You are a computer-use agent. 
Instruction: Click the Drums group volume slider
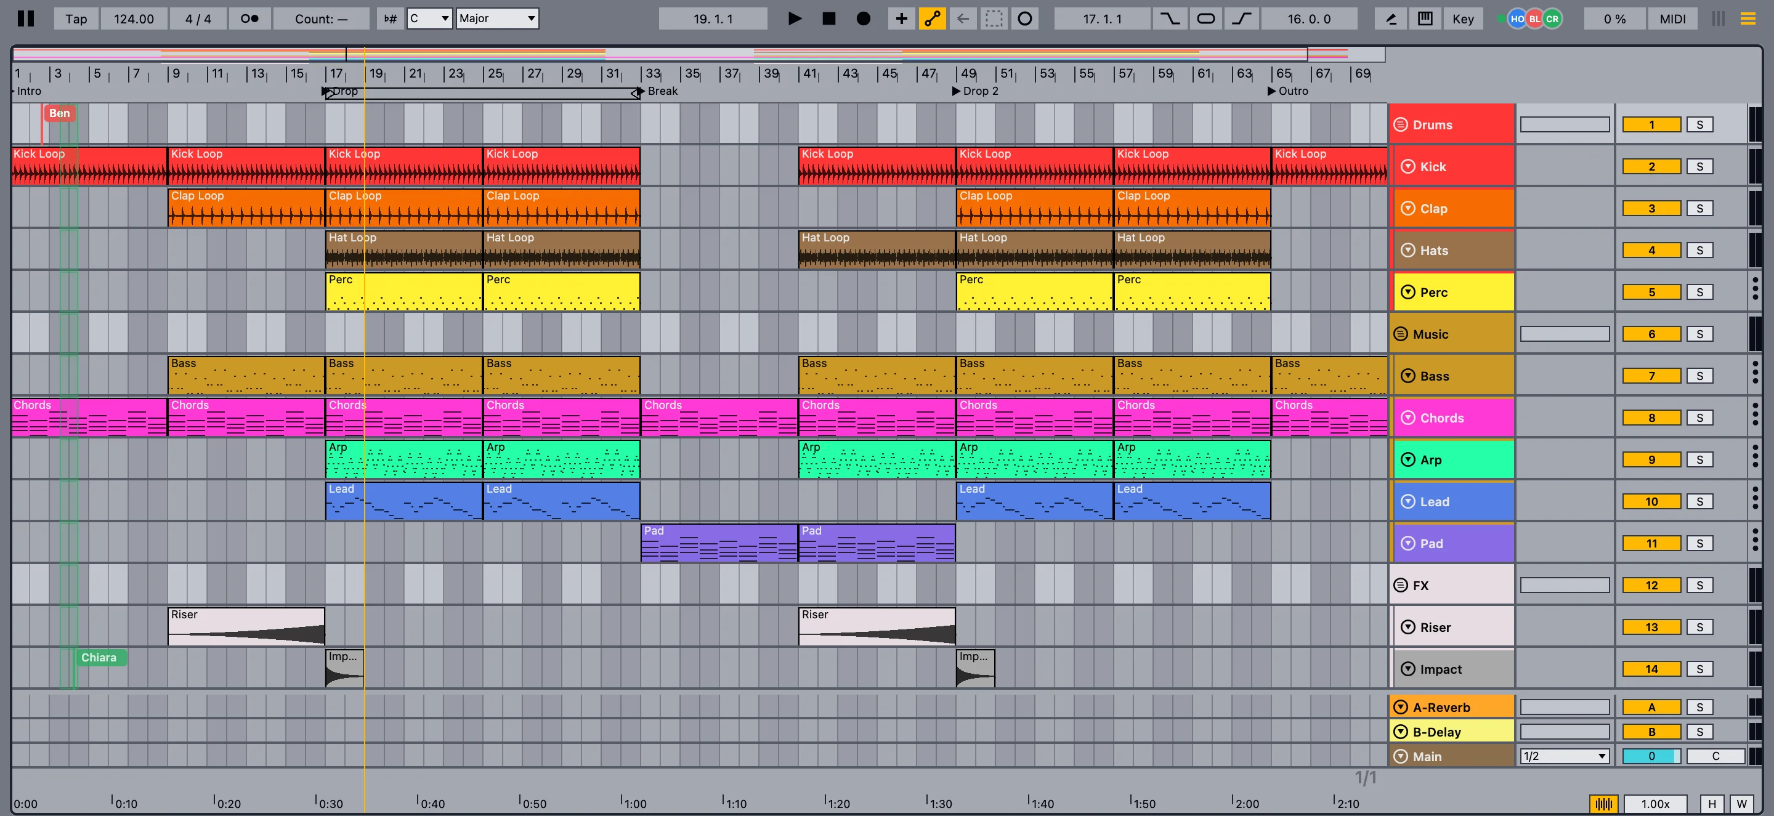(1565, 124)
